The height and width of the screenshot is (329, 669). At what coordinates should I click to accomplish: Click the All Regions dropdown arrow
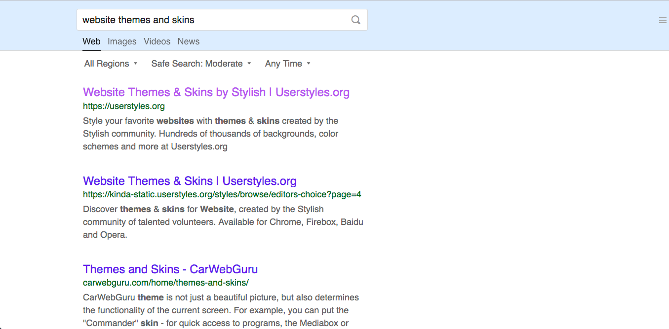pyautogui.click(x=136, y=64)
